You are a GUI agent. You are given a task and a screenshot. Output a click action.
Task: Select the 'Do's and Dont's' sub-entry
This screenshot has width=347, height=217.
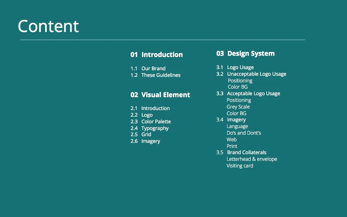[x=244, y=133]
